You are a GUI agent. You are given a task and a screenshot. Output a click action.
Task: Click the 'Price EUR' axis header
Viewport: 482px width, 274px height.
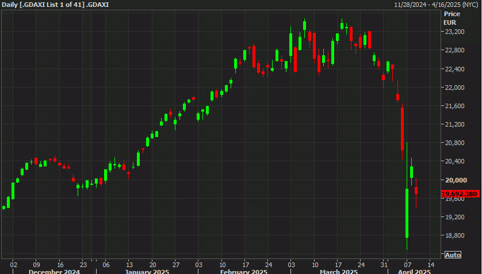[452, 18]
